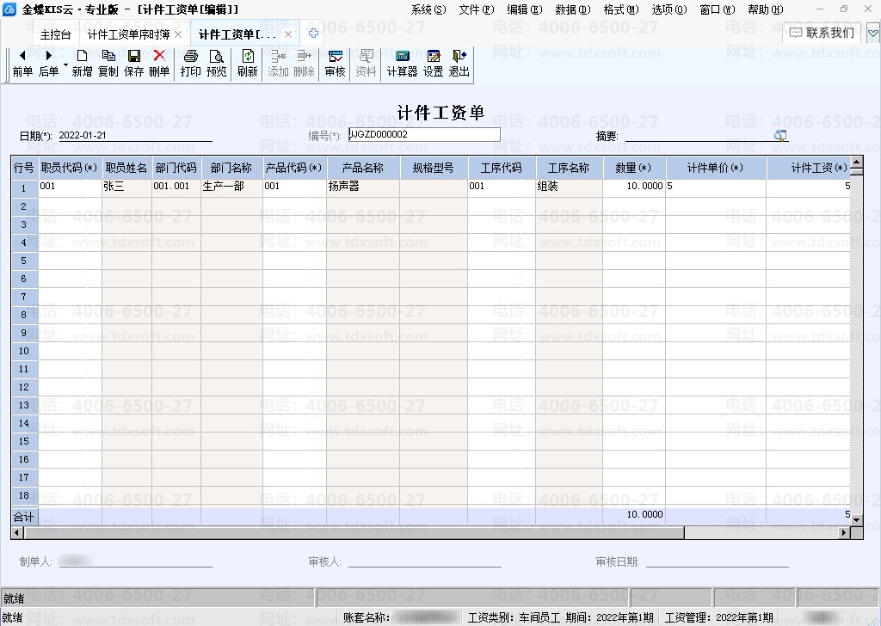Select row number 2 header
This screenshot has height=626, width=881.
coord(24,206)
